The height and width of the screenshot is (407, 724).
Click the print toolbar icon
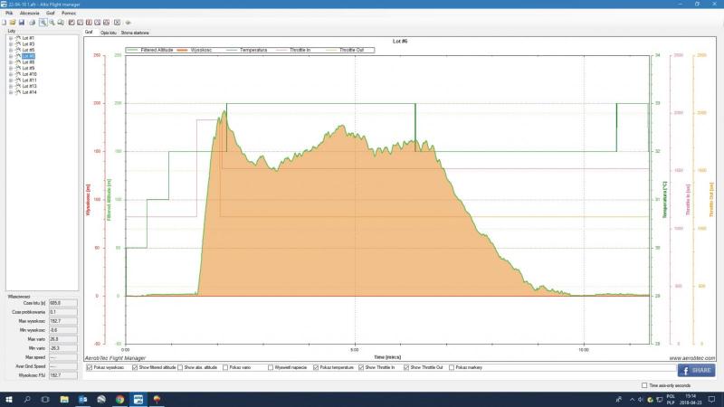(32, 22)
